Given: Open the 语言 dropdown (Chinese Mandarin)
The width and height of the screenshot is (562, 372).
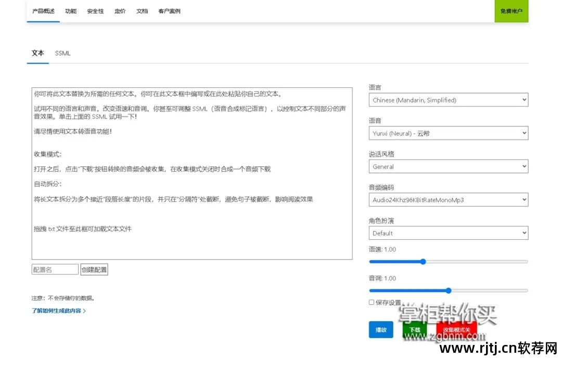Looking at the screenshot, I should (x=449, y=100).
